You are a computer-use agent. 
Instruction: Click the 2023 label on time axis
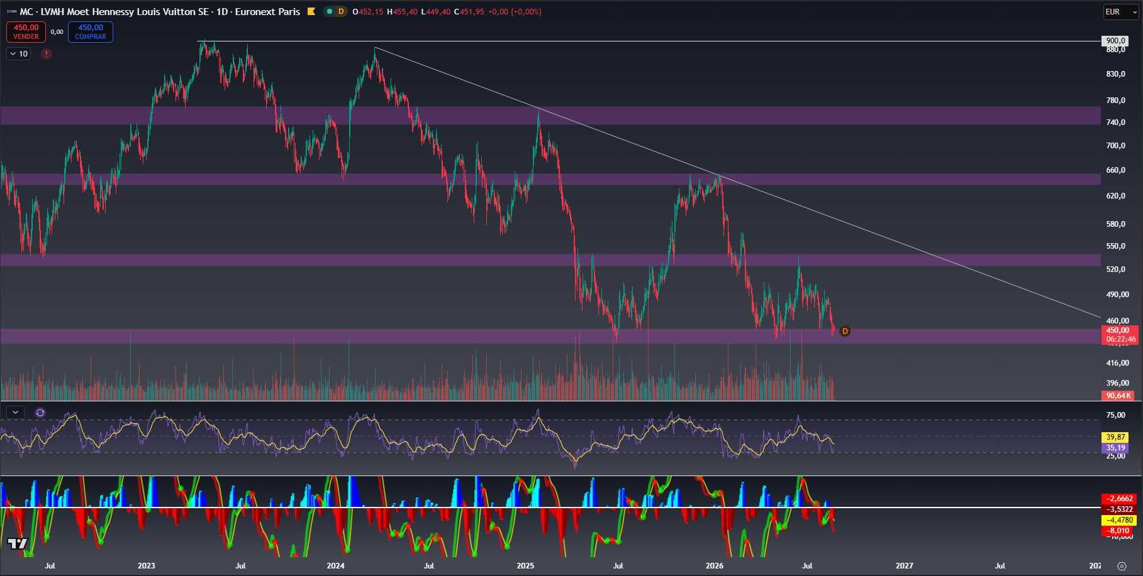pyautogui.click(x=146, y=566)
